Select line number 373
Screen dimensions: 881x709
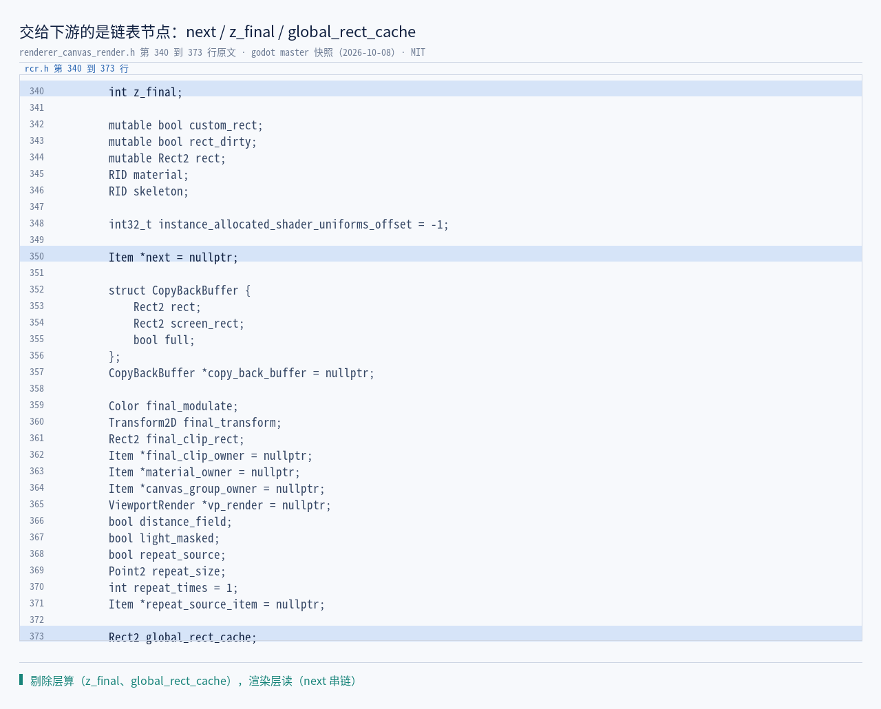pos(36,636)
